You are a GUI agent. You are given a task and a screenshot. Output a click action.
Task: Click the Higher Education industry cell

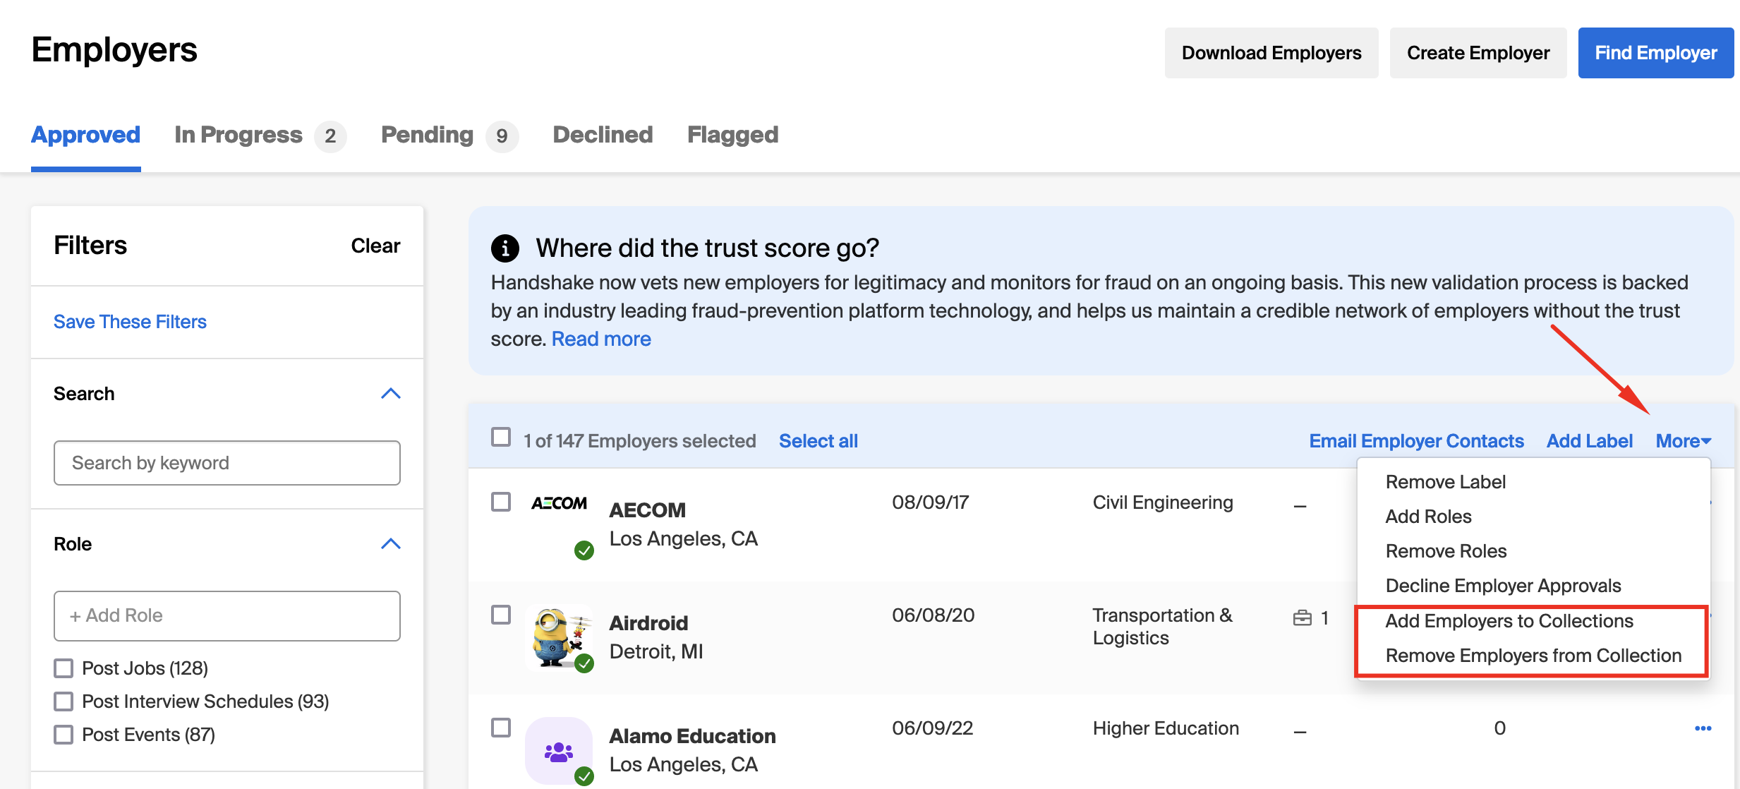tap(1166, 728)
